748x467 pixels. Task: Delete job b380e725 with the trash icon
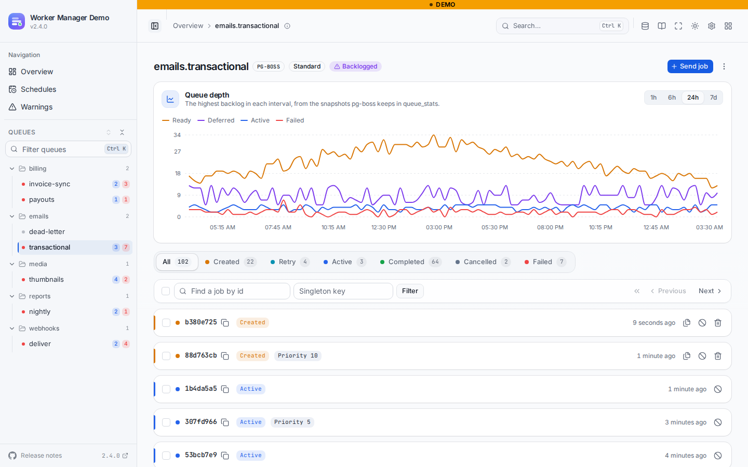click(718, 323)
